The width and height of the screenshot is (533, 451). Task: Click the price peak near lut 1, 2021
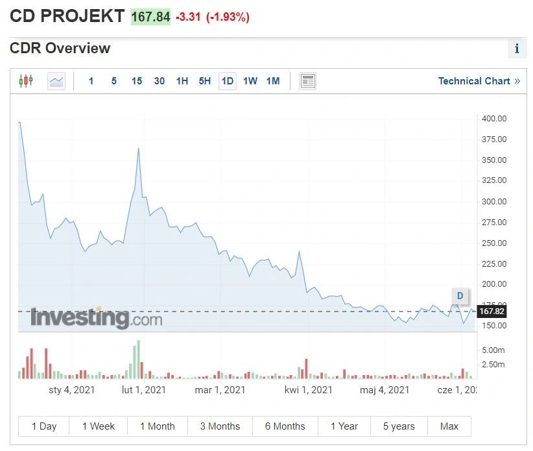(x=138, y=149)
